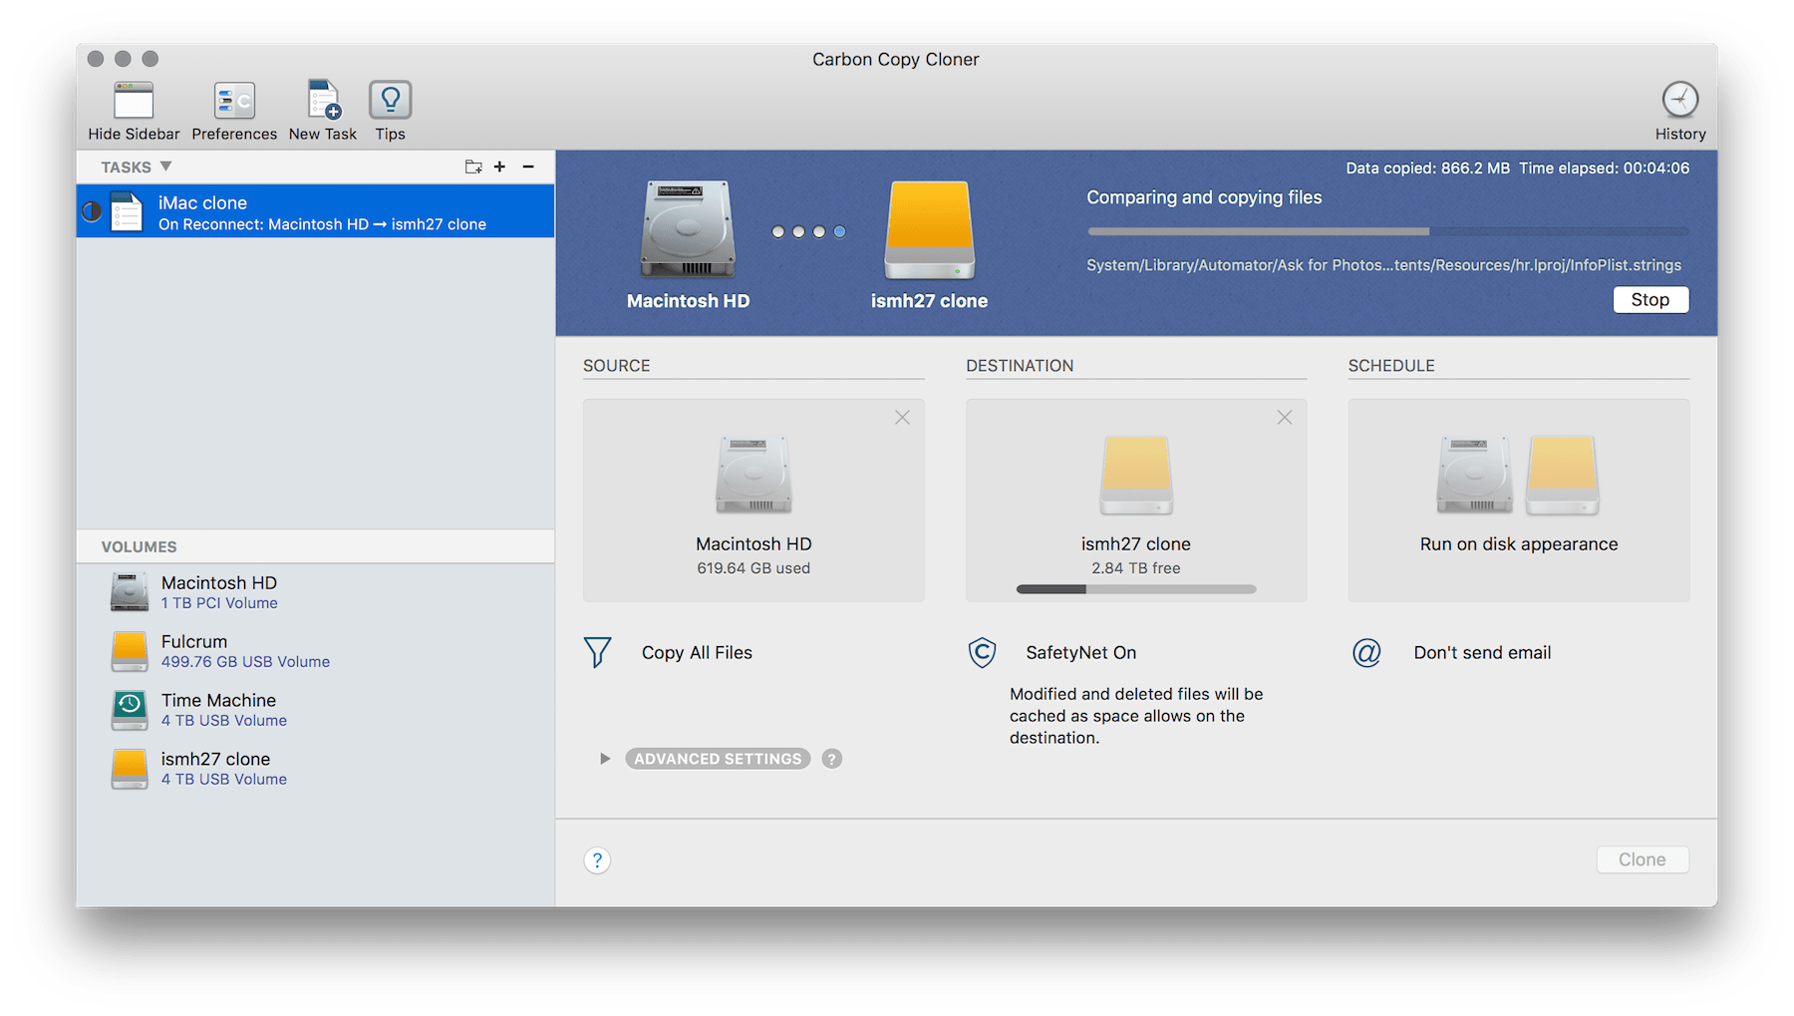This screenshot has width=1794, height=1016.
Task: Click the email @ icon
Action: [1366, 653]
